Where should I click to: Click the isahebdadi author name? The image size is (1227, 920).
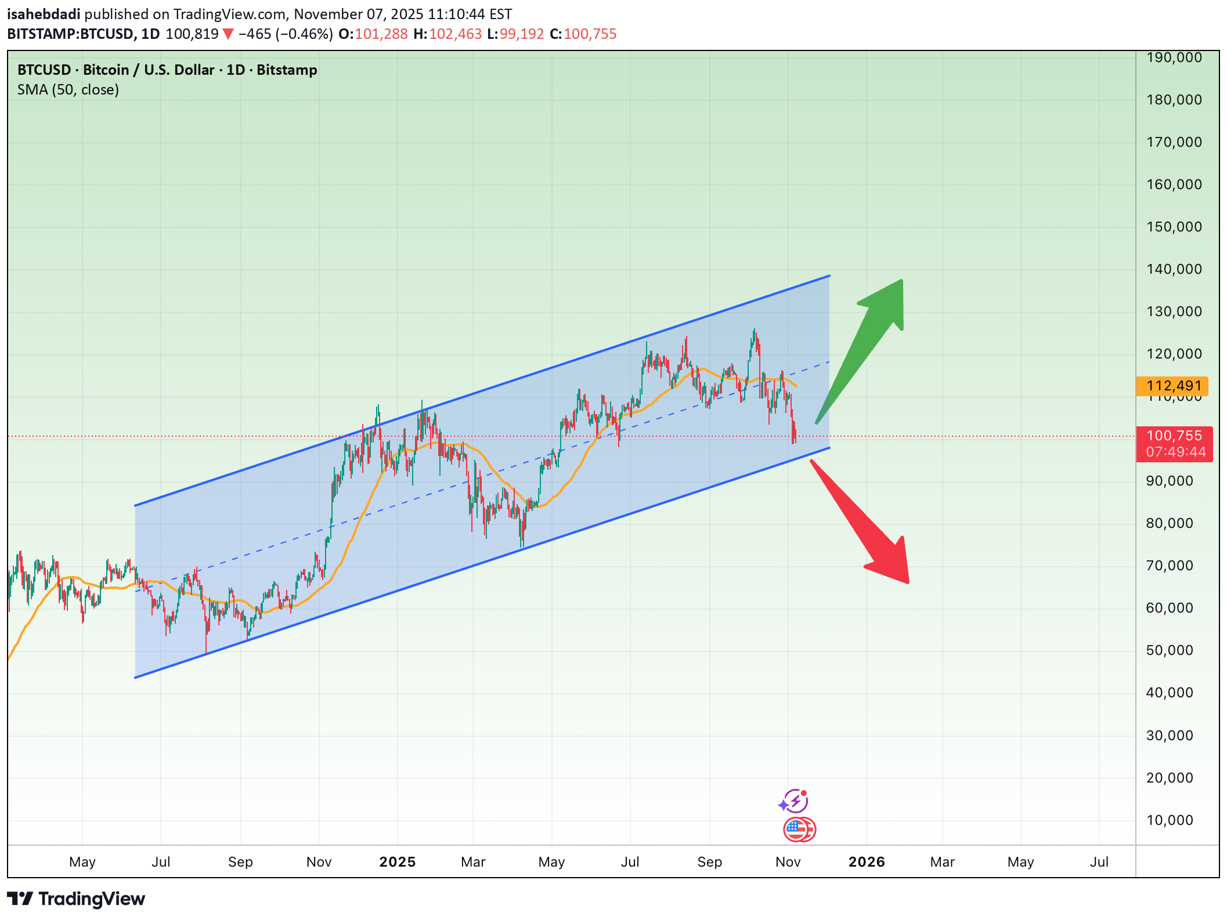click(44, 14)
